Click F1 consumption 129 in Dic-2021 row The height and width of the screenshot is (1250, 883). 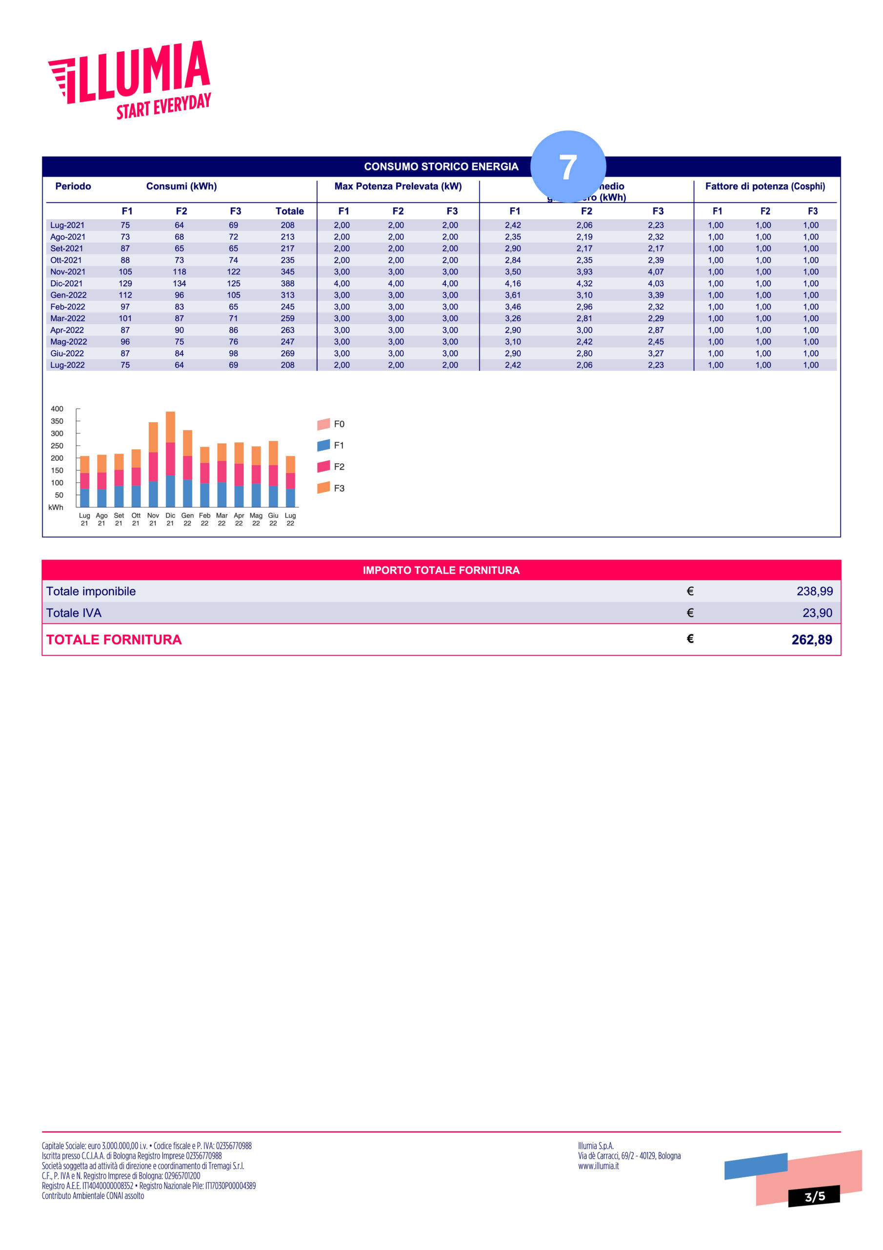125,284
